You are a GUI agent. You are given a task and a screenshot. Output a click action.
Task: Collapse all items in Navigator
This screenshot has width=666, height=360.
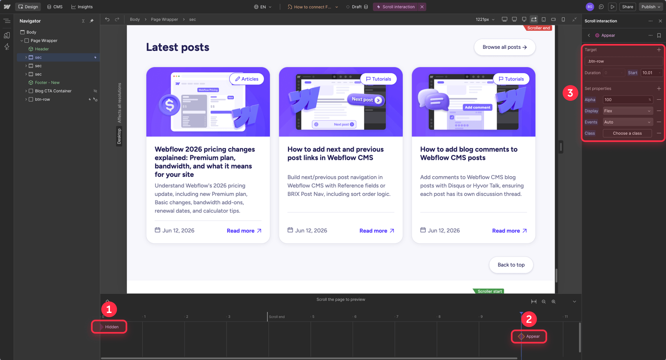tap(83, 21)
